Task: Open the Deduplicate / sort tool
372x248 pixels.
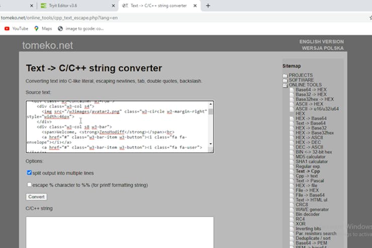Action: (x=313, y=238)
